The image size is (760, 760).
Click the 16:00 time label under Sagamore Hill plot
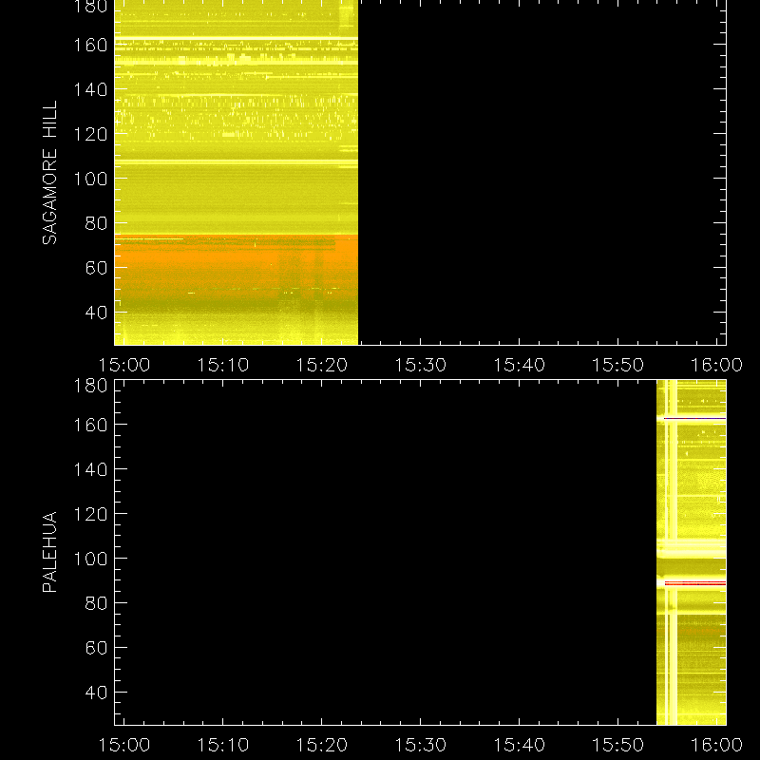coord(716,365)
